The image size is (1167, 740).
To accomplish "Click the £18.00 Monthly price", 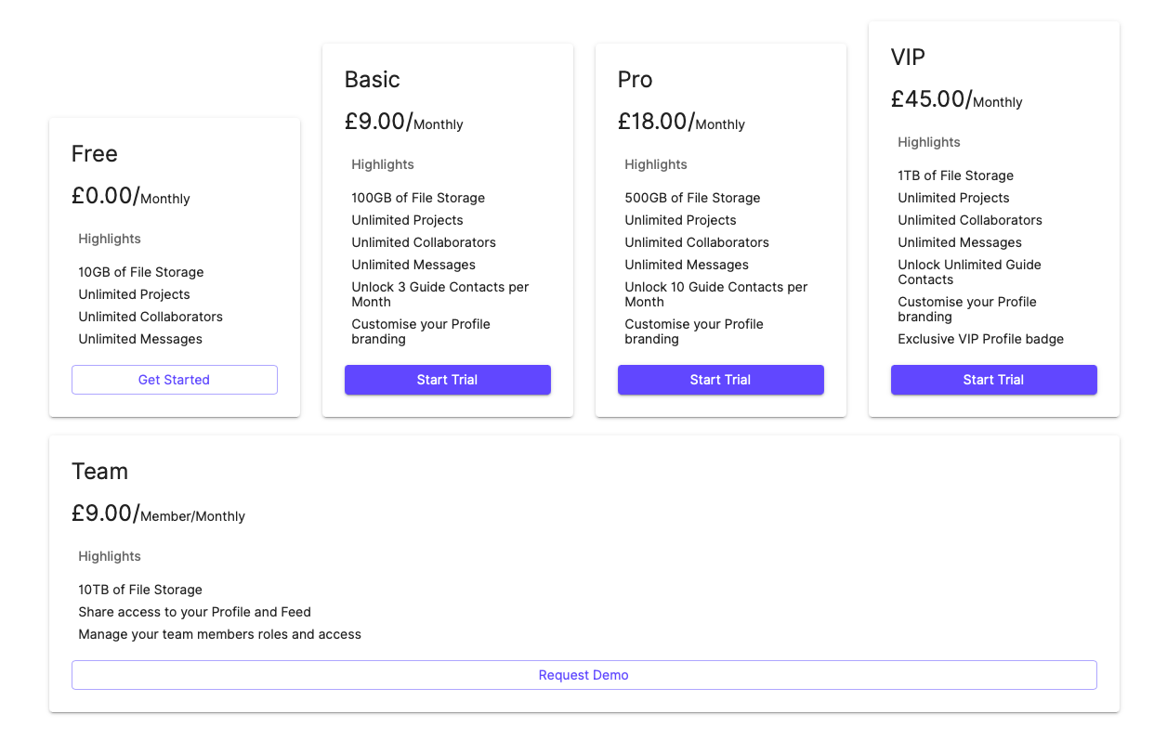I will (x=682, y=122).
